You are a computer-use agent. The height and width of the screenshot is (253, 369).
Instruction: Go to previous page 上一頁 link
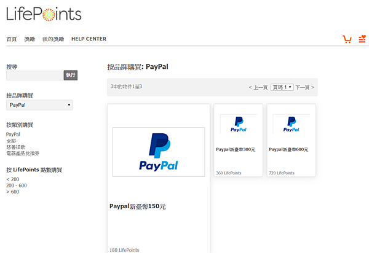(258, 87)
